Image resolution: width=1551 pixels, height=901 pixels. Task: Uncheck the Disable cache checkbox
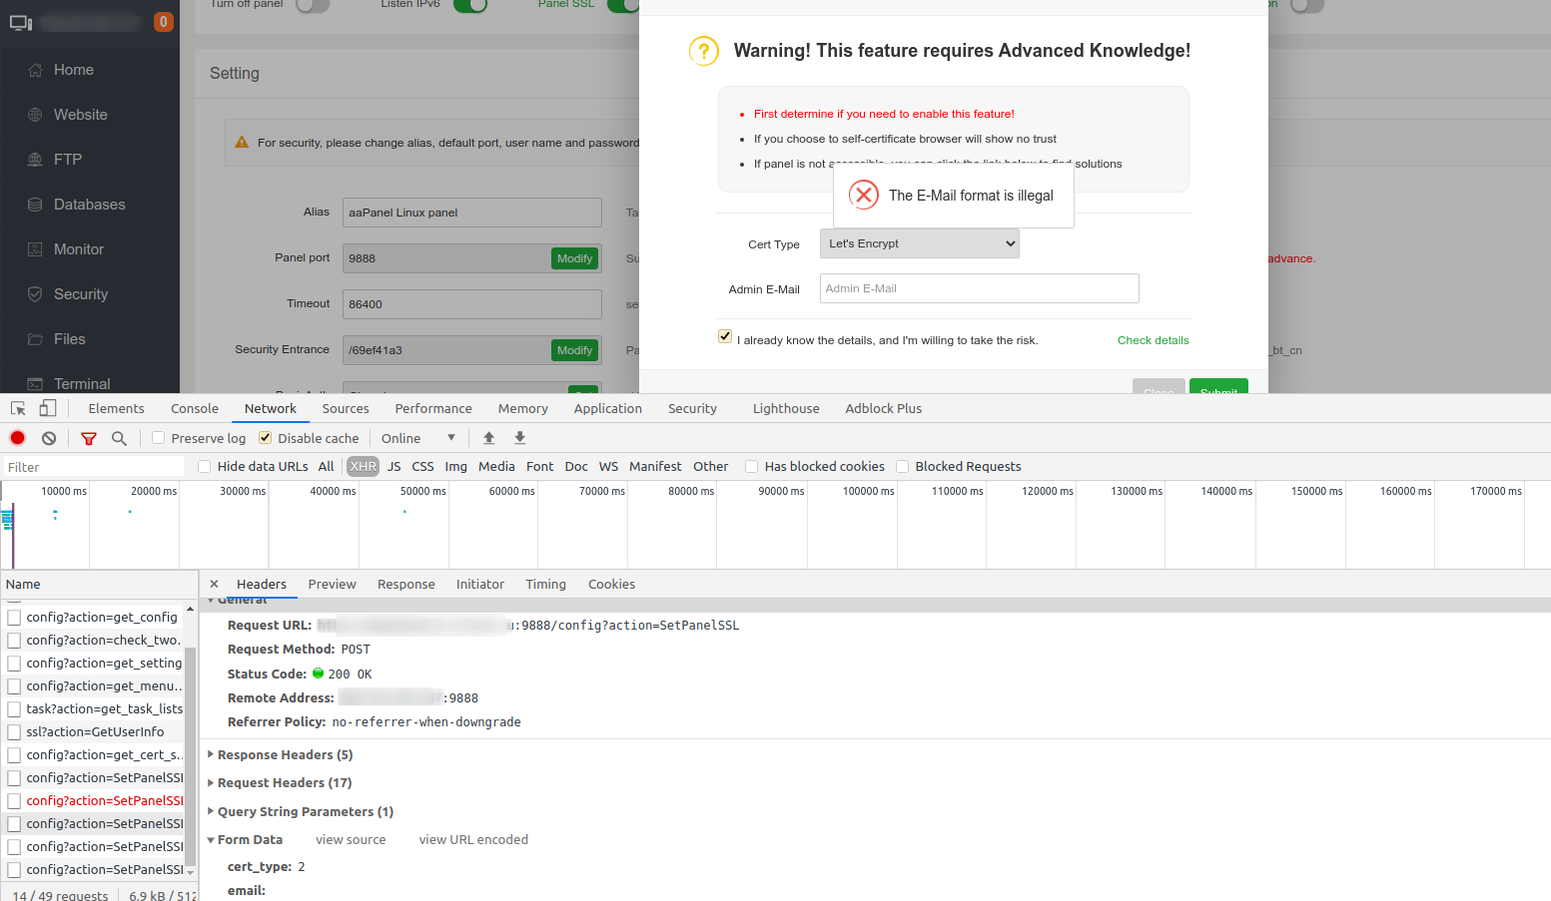[266, 438]
